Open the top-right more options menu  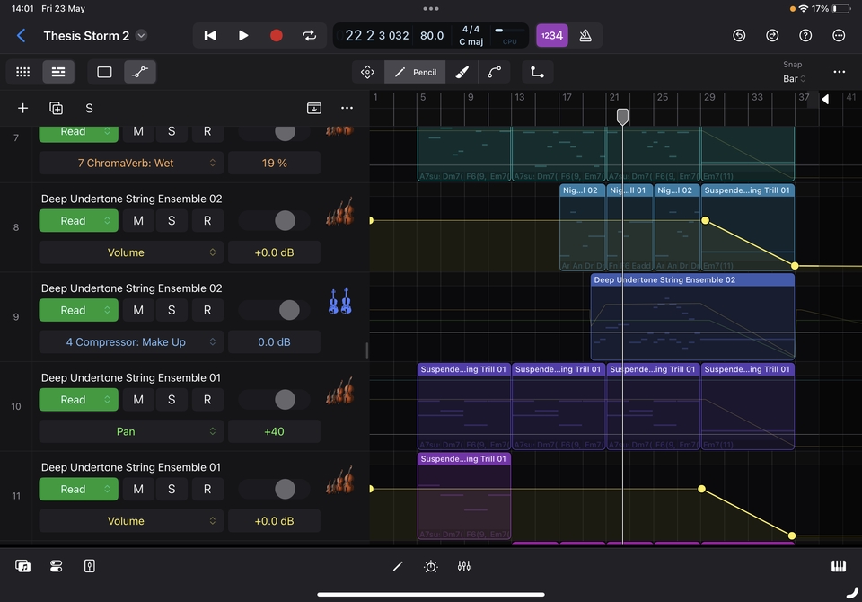(x=839, y=36)
